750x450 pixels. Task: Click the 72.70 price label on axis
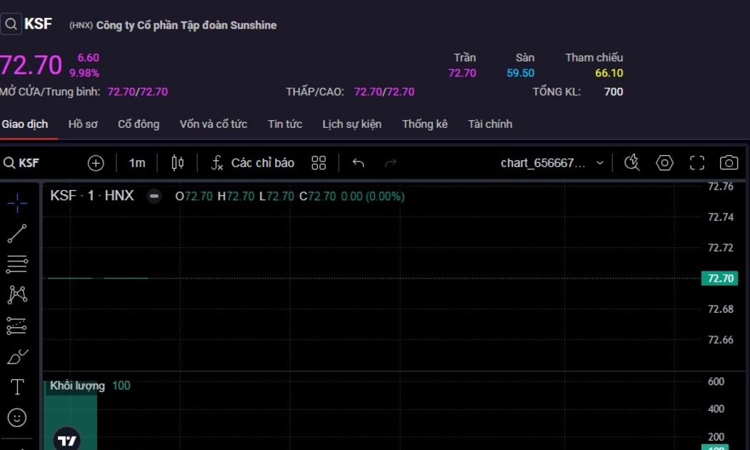(719, 279)
